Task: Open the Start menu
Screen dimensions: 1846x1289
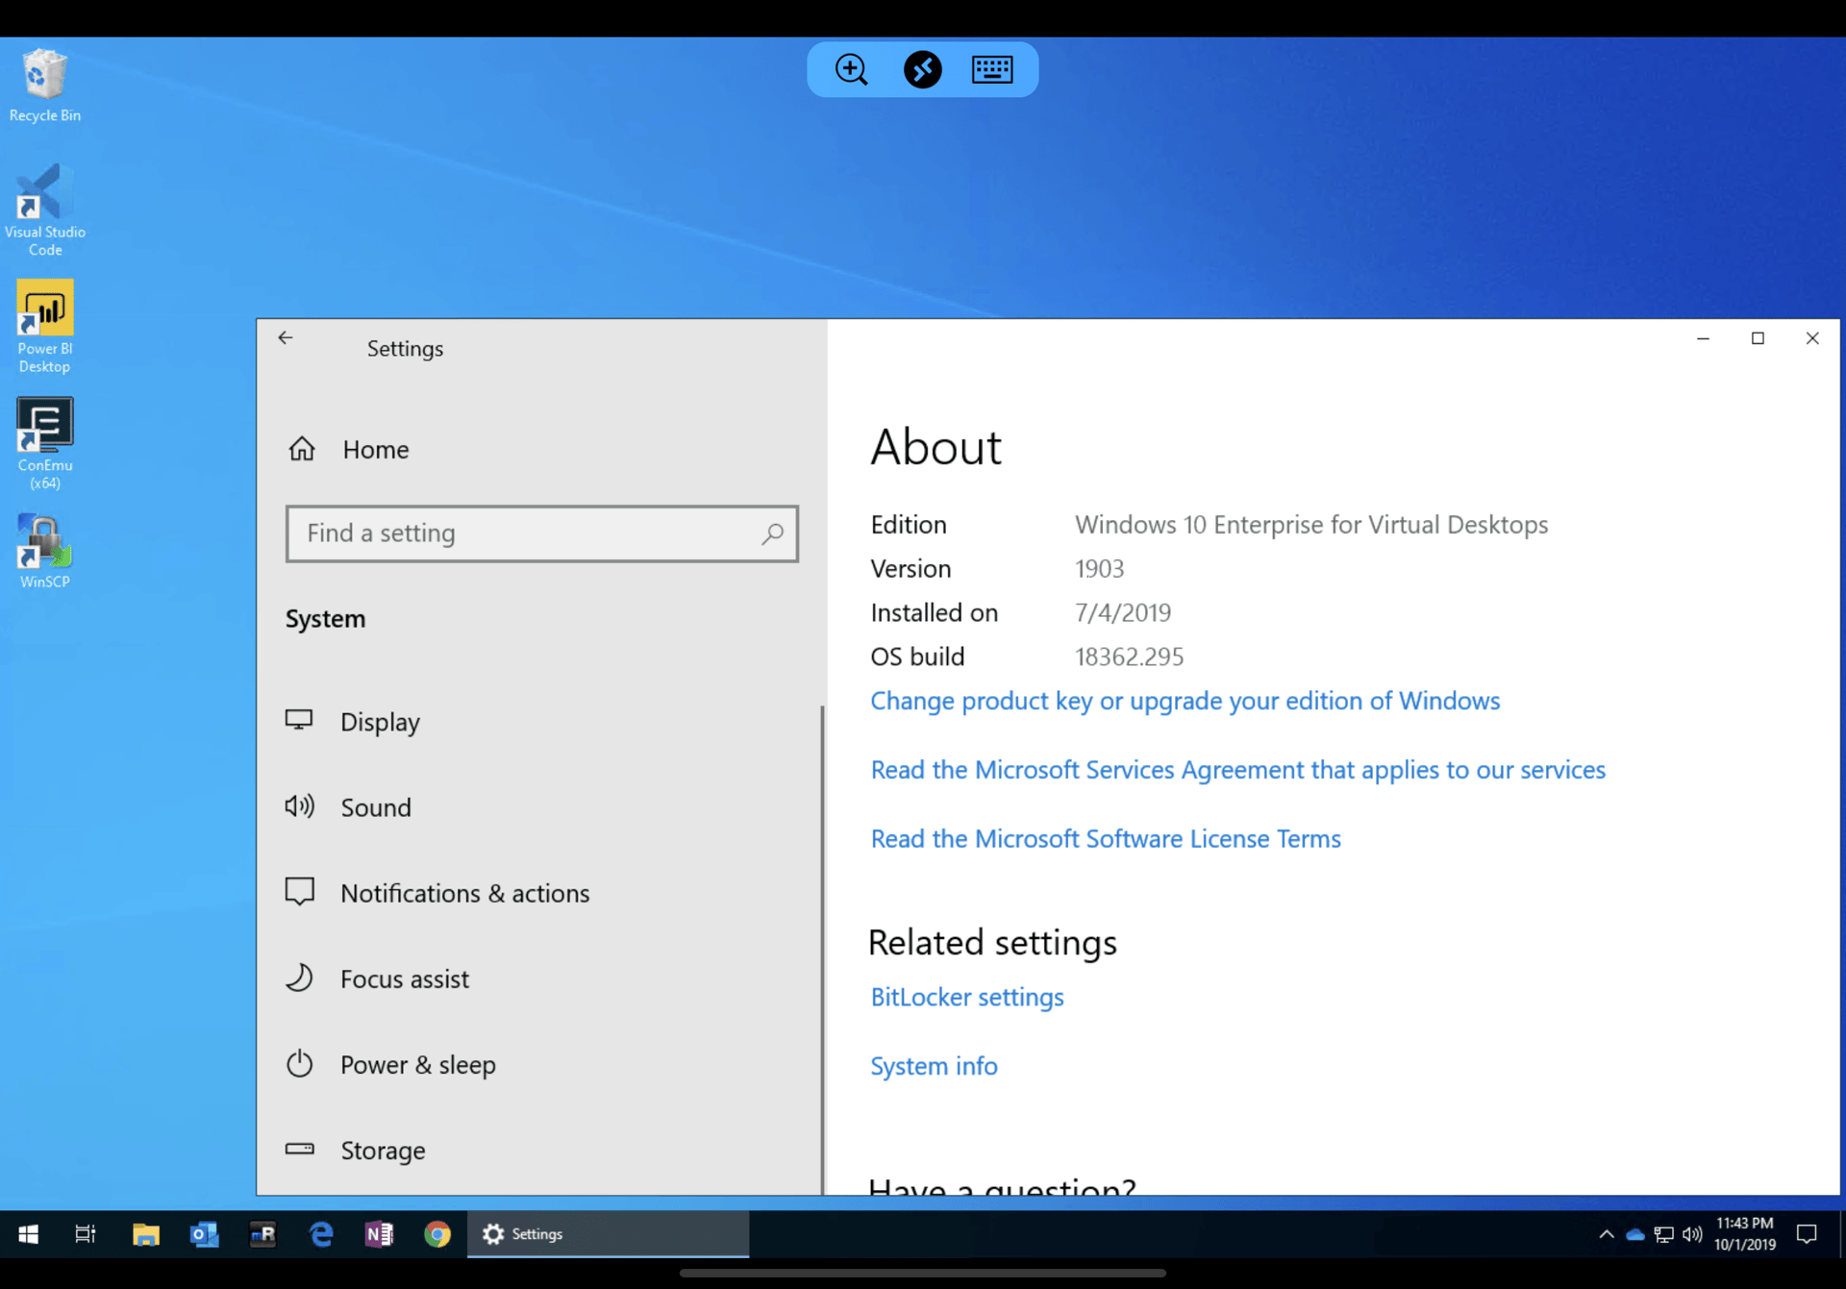Action: point(28,1234)
